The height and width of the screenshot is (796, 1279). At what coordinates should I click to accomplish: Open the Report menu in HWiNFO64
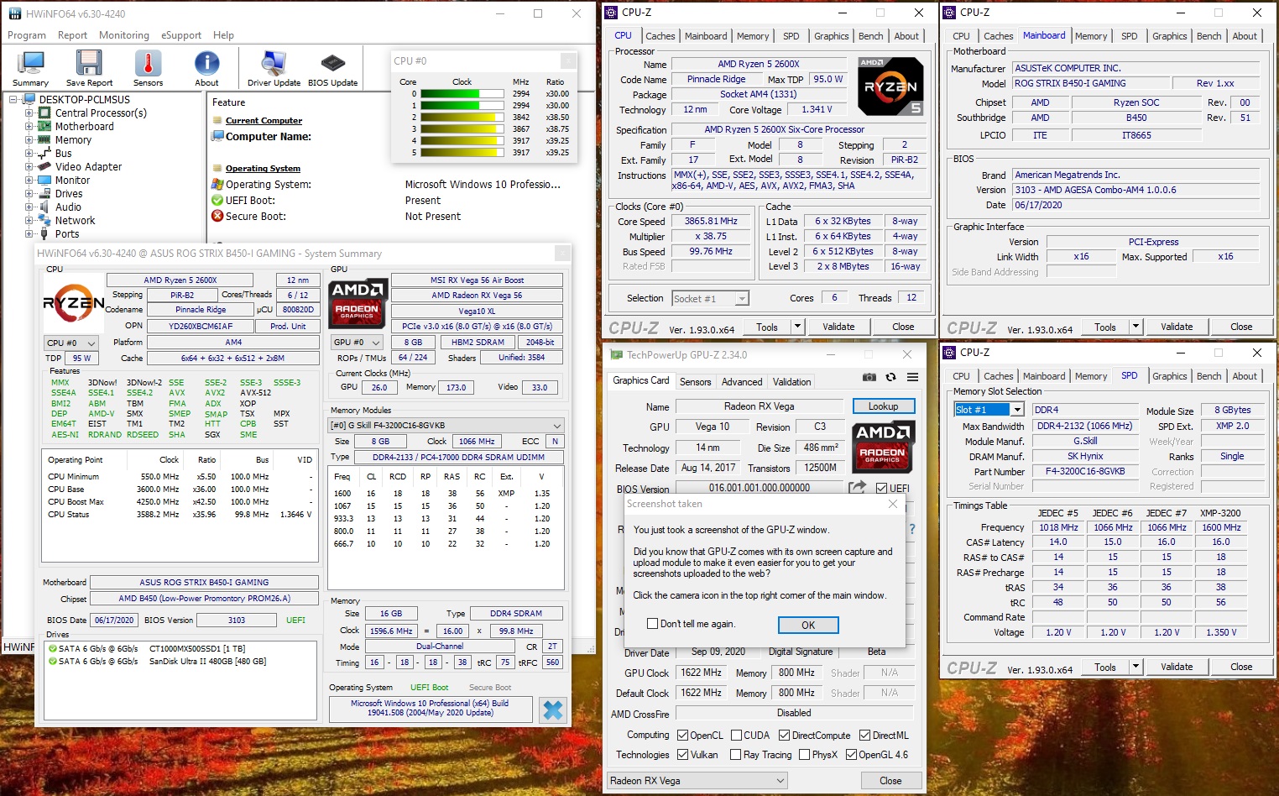[72, 35]
